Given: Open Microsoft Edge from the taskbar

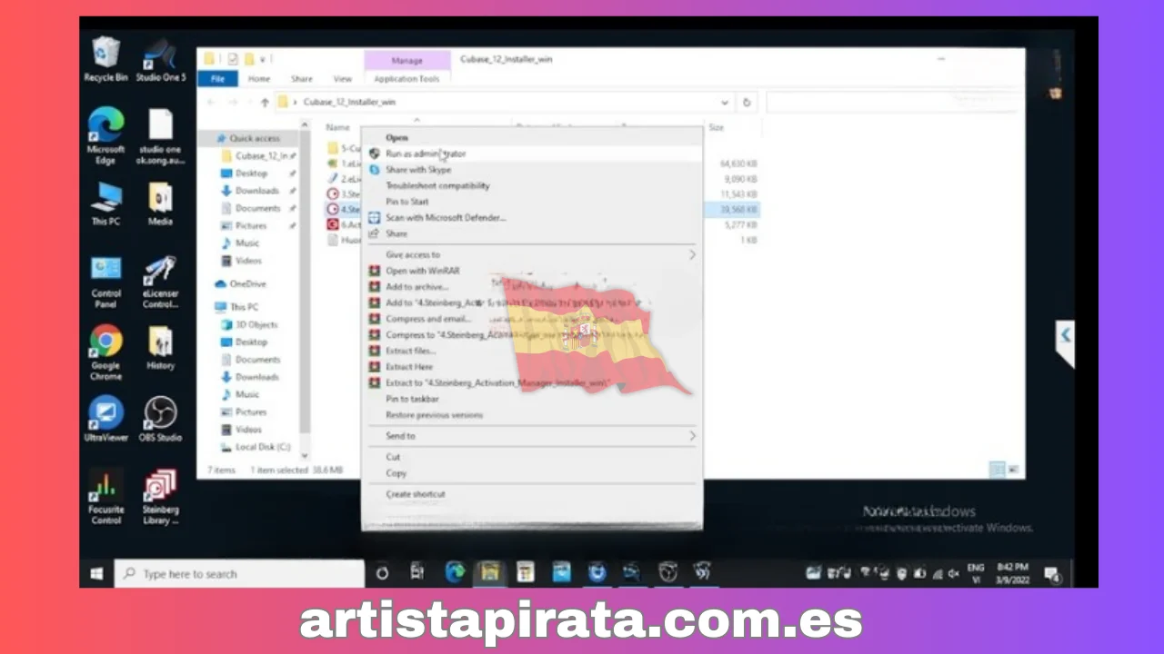Looking at the screenshot, I should pyautogui.click(x=455, y=572).
